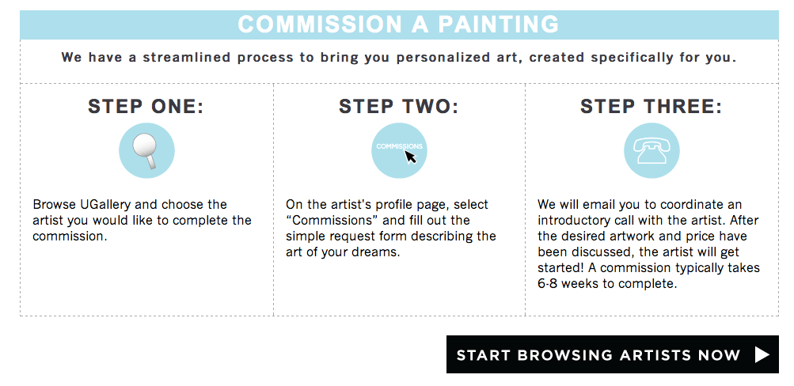
Task: Click the Commission a Painting header banner
Action: (x=399, y=25)
